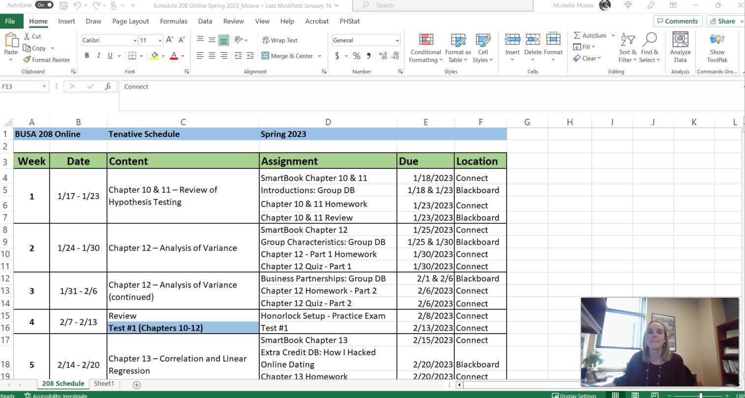Toggle bold formatting

click(87, 56)
